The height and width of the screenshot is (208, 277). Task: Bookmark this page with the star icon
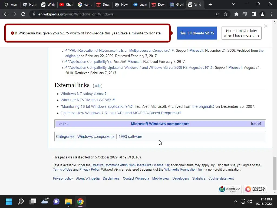[226, 14]
